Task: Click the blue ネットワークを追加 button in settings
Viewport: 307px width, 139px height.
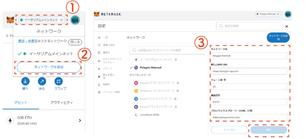Action: click(278, 37)
